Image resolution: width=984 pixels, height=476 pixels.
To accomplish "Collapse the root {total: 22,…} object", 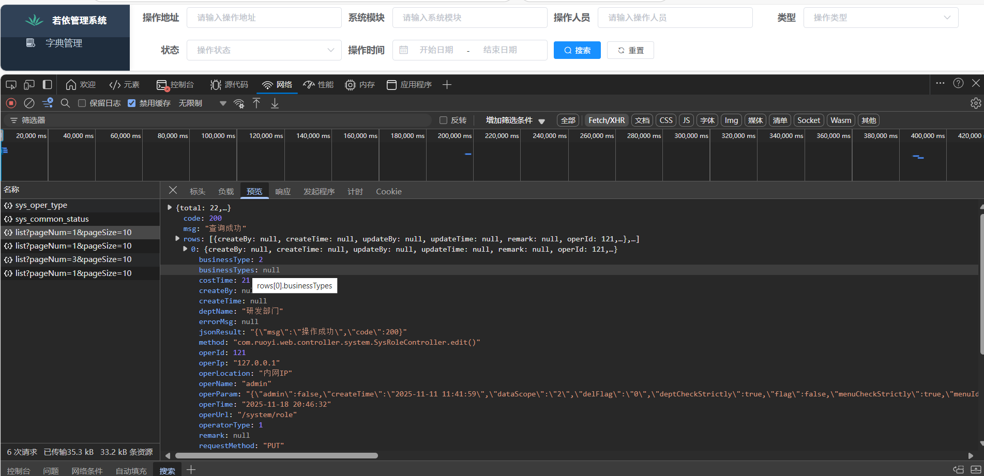I will 170,207.
